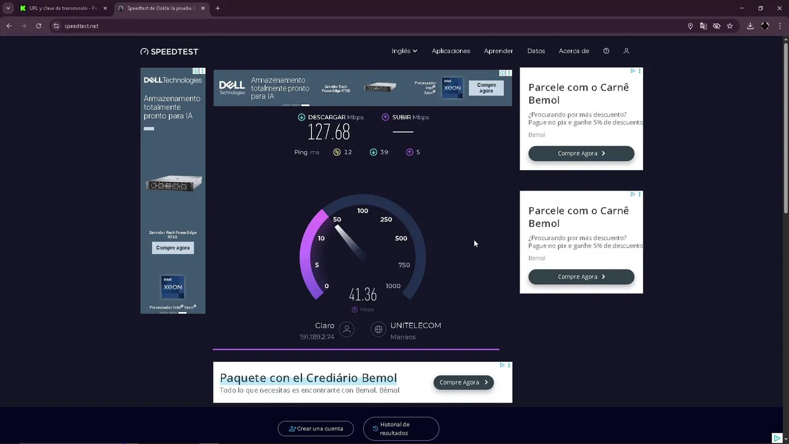Image resolution: width=789 pixels, height=444 pixels.
Task: Reload the page
Action: click(x=38, y=26)
